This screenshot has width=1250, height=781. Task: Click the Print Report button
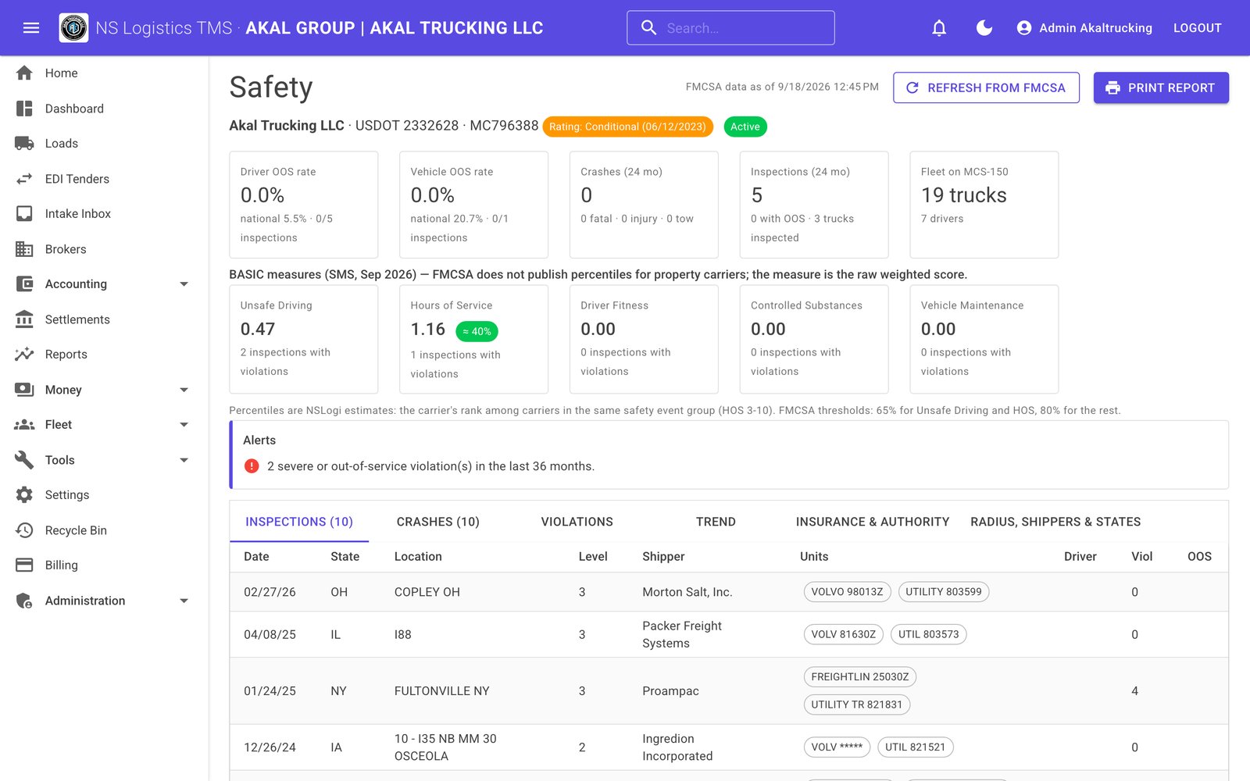click(1161, 87)
